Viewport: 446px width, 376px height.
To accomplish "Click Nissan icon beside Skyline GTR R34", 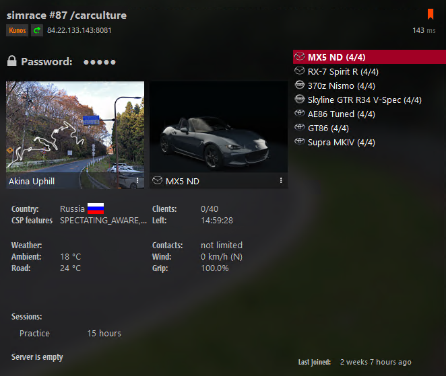I will click(x=300, y=99).
